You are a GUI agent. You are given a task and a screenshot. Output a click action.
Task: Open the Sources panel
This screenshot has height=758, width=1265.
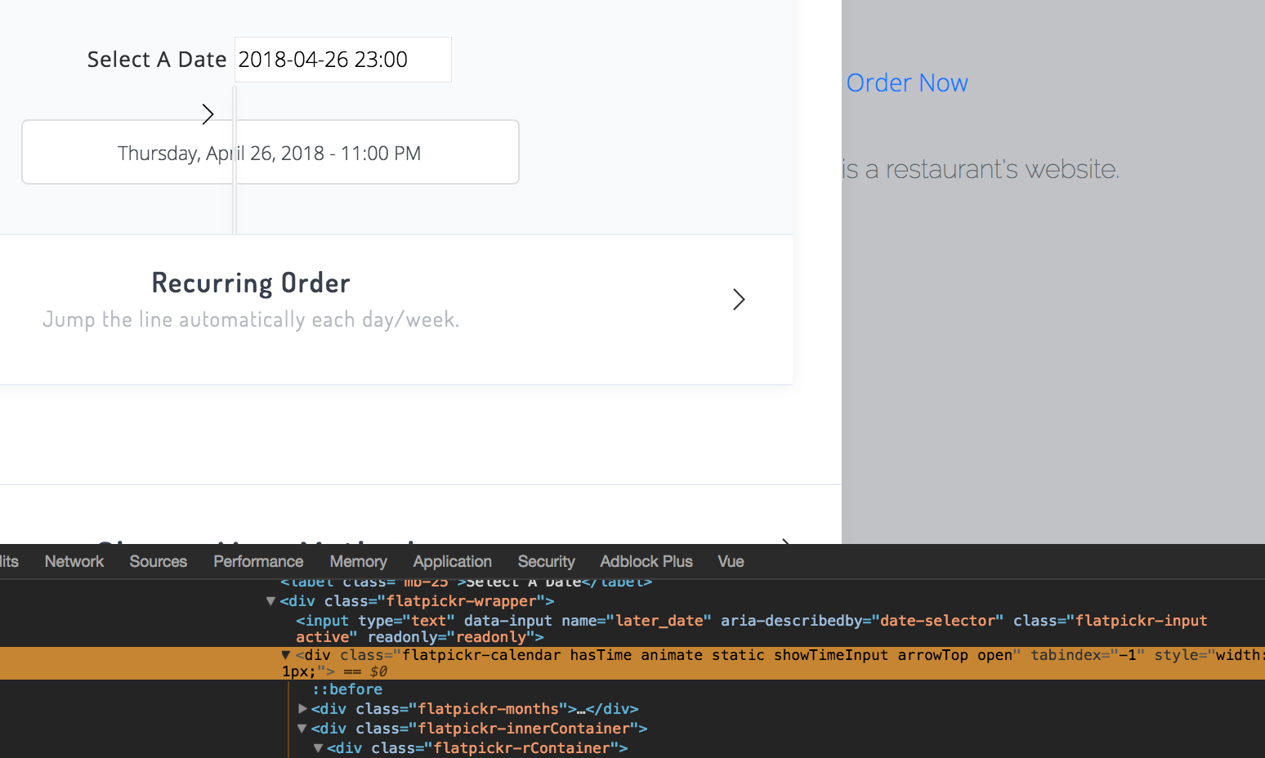click(158, 561)
